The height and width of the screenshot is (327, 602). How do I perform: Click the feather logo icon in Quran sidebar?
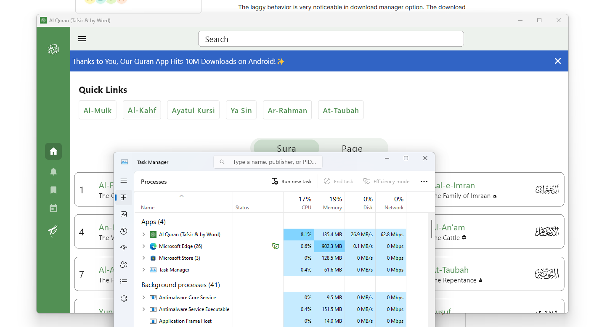coord(53,230)
